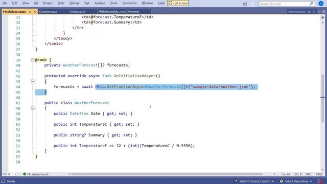
Task: Click line number 47 in the gutter
Action: tap(18, 103)
